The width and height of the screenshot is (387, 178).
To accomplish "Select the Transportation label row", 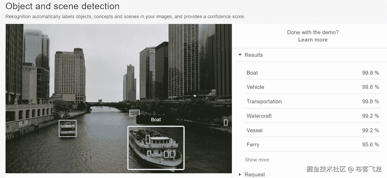I will click(313, 101).
